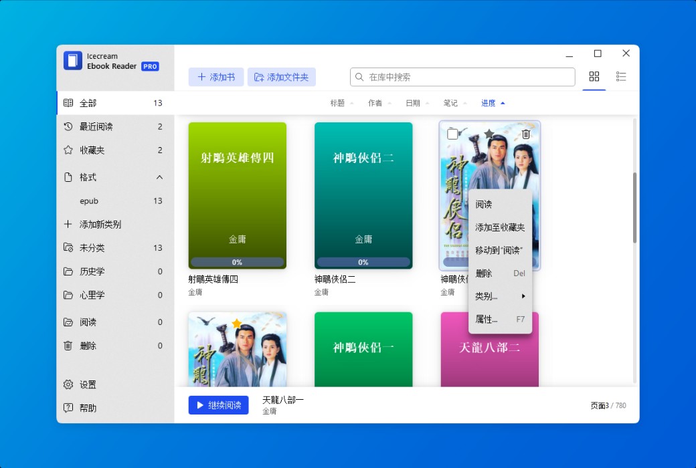
Task: Toggle the favorite star on 神鵰俠侶三
Action: coord(491,133)
